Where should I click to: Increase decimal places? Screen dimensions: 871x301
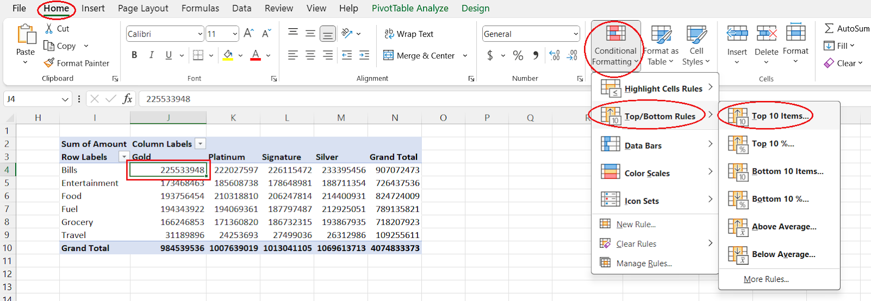(555, 55)
